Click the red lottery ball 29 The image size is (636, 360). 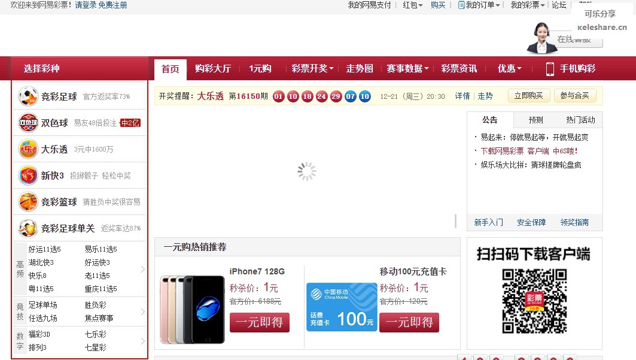[336, 96]
